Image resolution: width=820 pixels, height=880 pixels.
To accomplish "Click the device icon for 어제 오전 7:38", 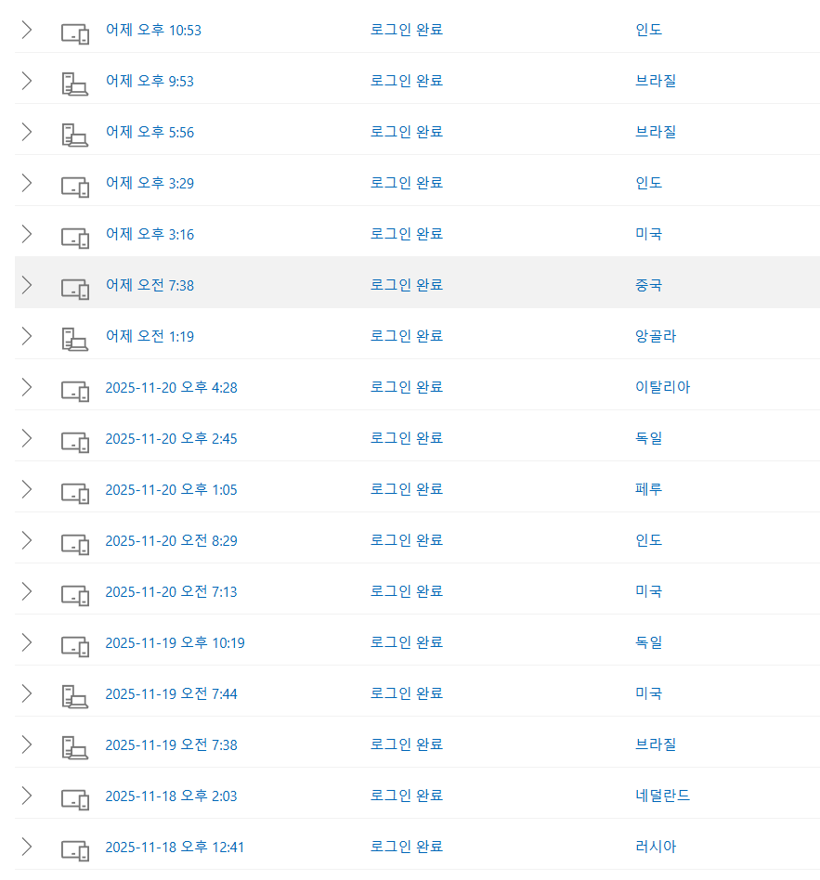I will tap(74, 286).
